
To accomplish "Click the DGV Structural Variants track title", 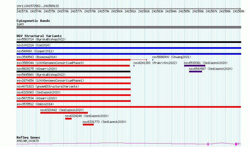I will pyautogui.click(x=39, y=36).
